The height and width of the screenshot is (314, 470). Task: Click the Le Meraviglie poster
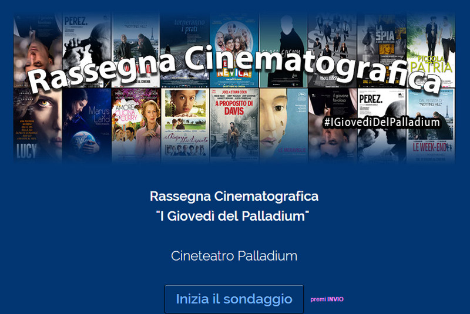tap(283, 126)
